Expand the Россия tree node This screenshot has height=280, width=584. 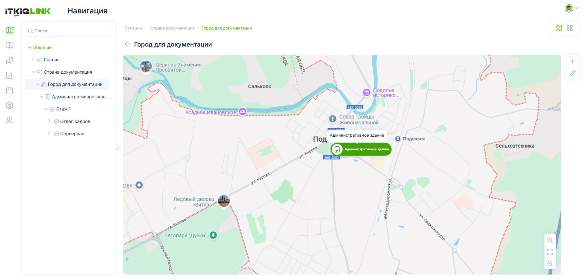tap(33, 59)
